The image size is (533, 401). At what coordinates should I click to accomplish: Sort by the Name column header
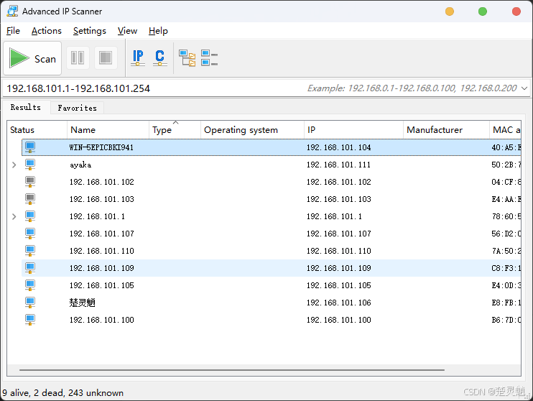coord(108,130)
